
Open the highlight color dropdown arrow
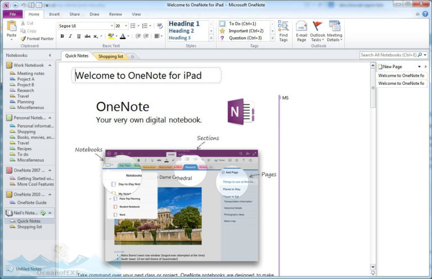pos(116,36)
